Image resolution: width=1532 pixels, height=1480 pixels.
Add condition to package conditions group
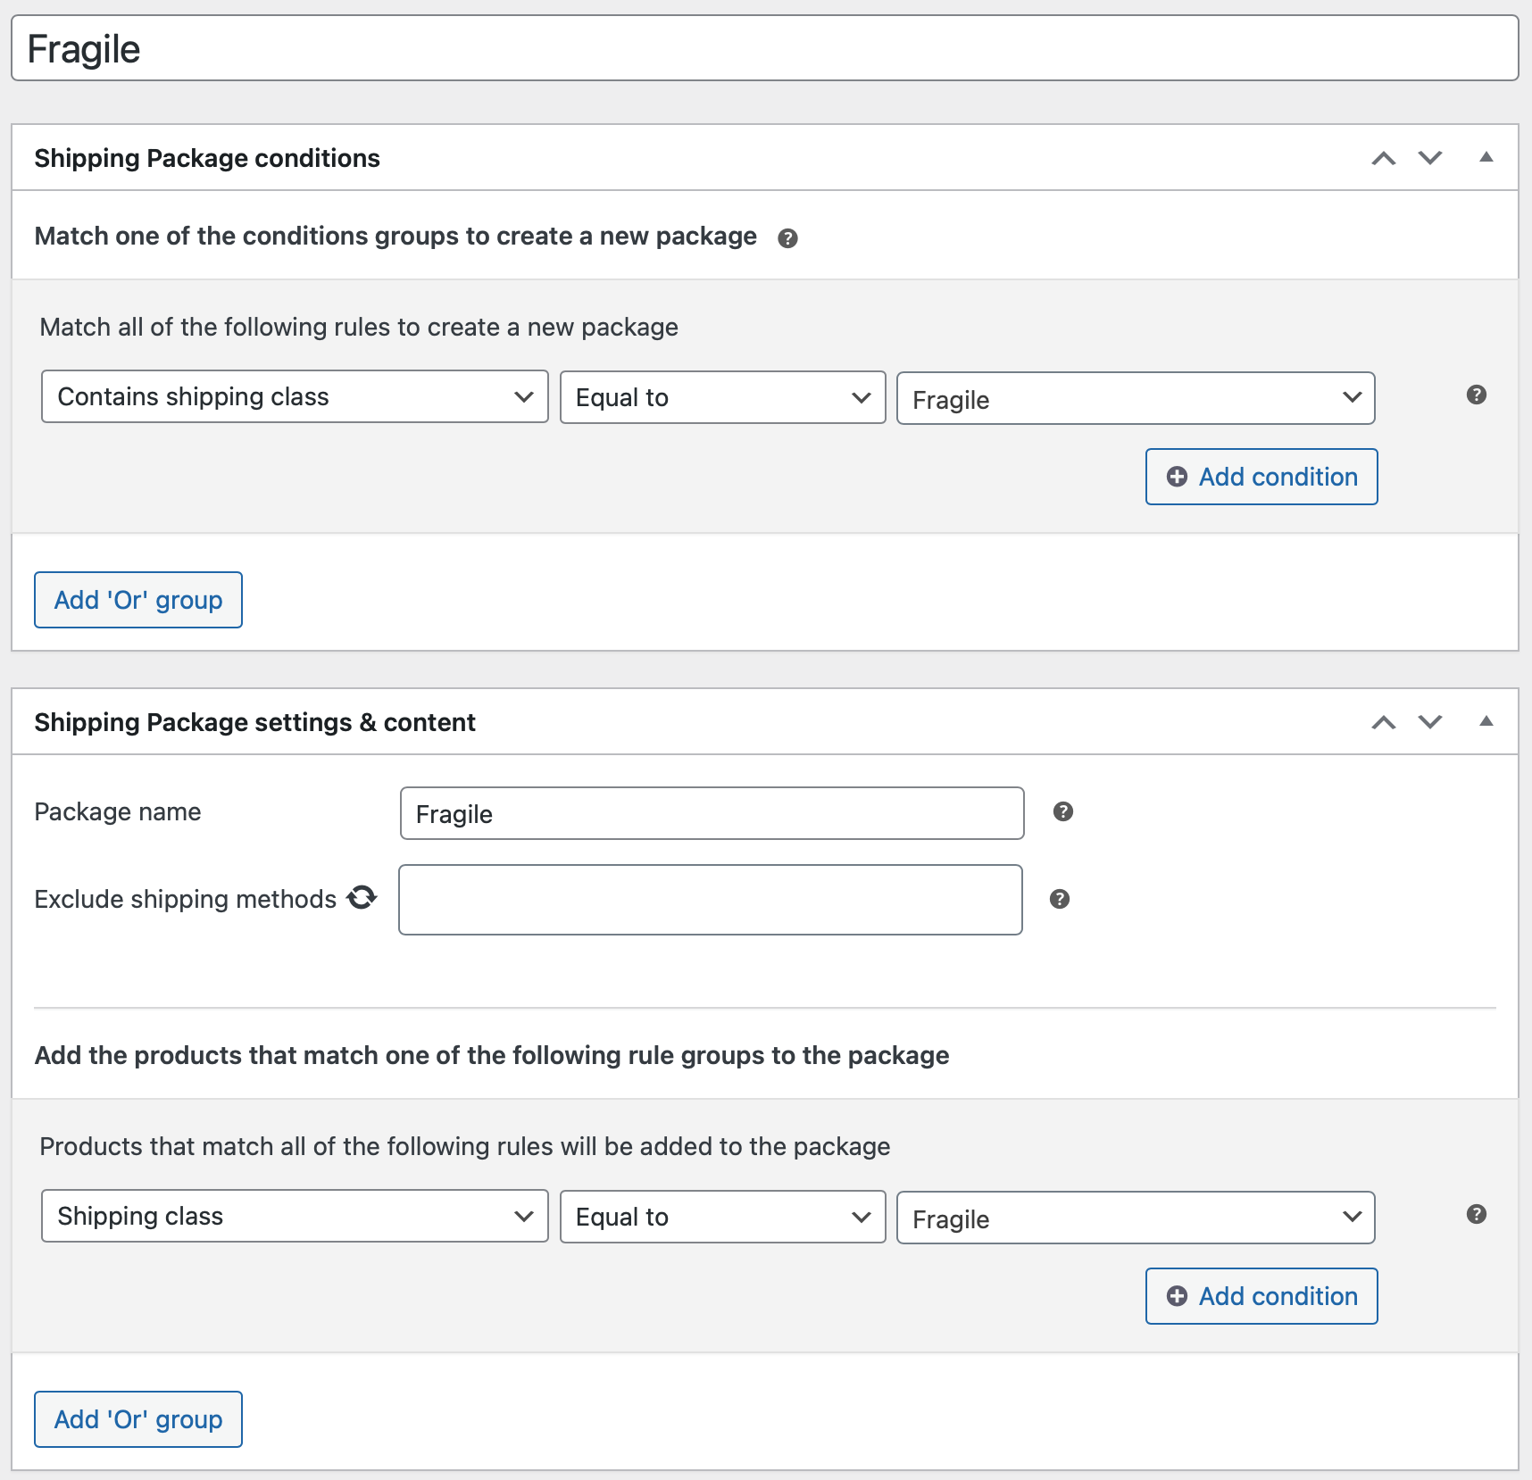[x=1261, y=477]
